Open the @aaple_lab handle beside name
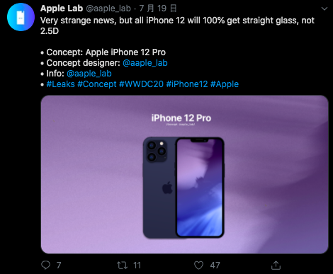 [x=108, y=8]
